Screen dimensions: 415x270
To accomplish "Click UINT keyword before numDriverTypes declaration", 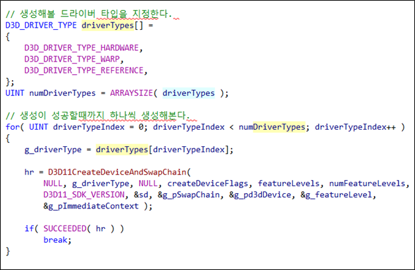I will (15, 93).
